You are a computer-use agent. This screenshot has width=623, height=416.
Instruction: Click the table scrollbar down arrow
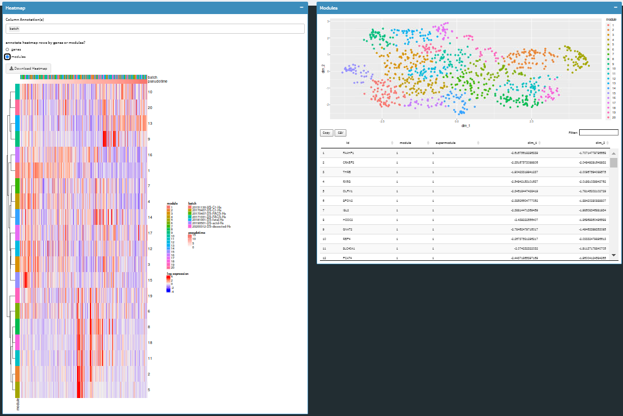(x=613, y=255)
